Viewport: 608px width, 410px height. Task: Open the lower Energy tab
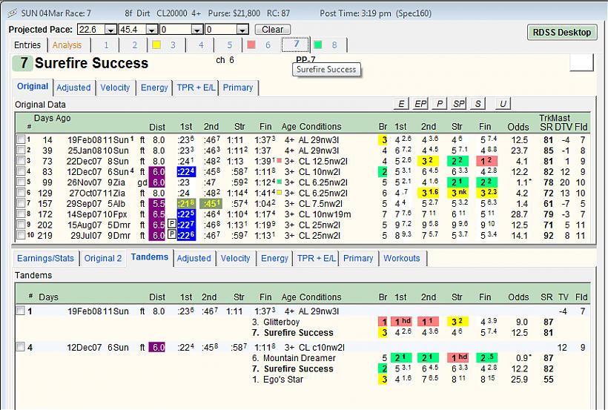tap(274, 258)
